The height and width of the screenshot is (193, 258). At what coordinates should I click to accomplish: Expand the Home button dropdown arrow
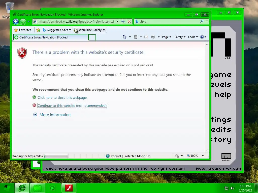pos(130,37)
